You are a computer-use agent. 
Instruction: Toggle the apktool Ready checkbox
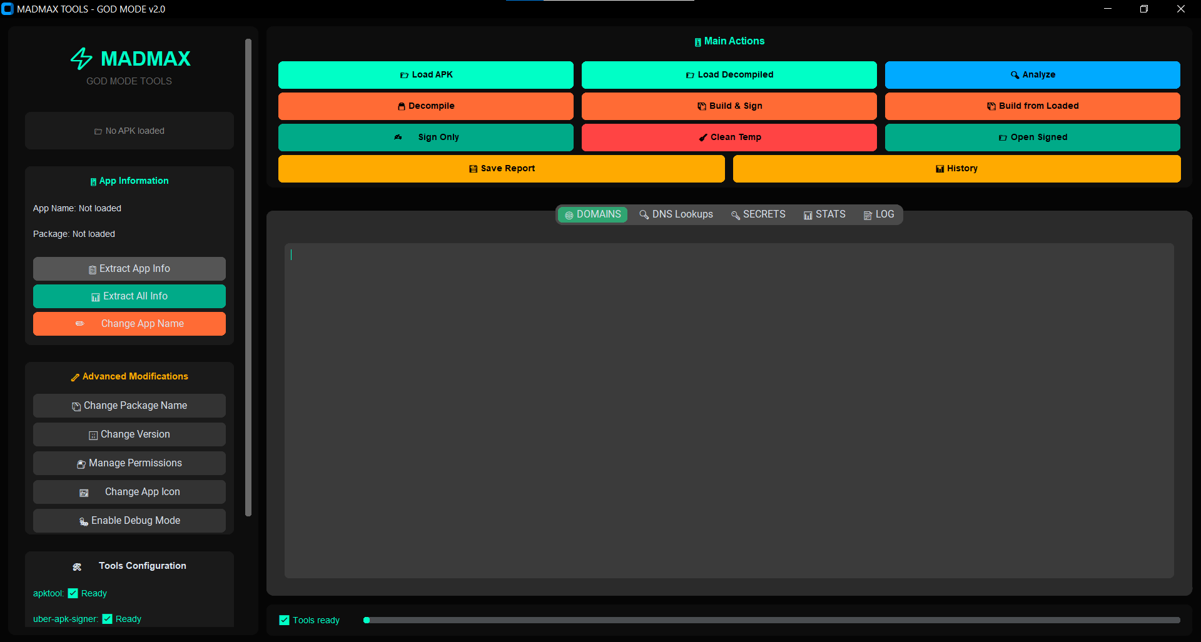pyautogui.click(x=73, y=593)
